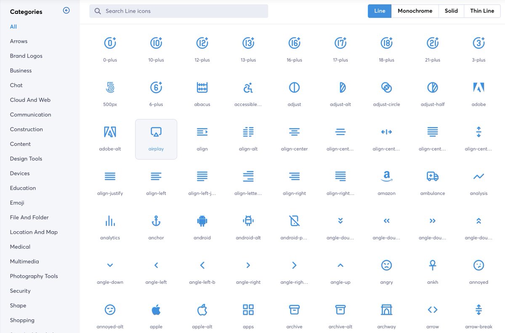Choose the ambulance icon

point(433,177)
